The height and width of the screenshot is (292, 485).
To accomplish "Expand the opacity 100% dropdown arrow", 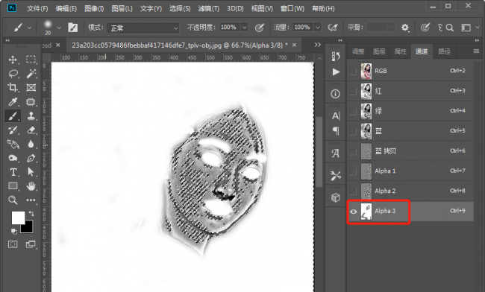I will [244, 28].
